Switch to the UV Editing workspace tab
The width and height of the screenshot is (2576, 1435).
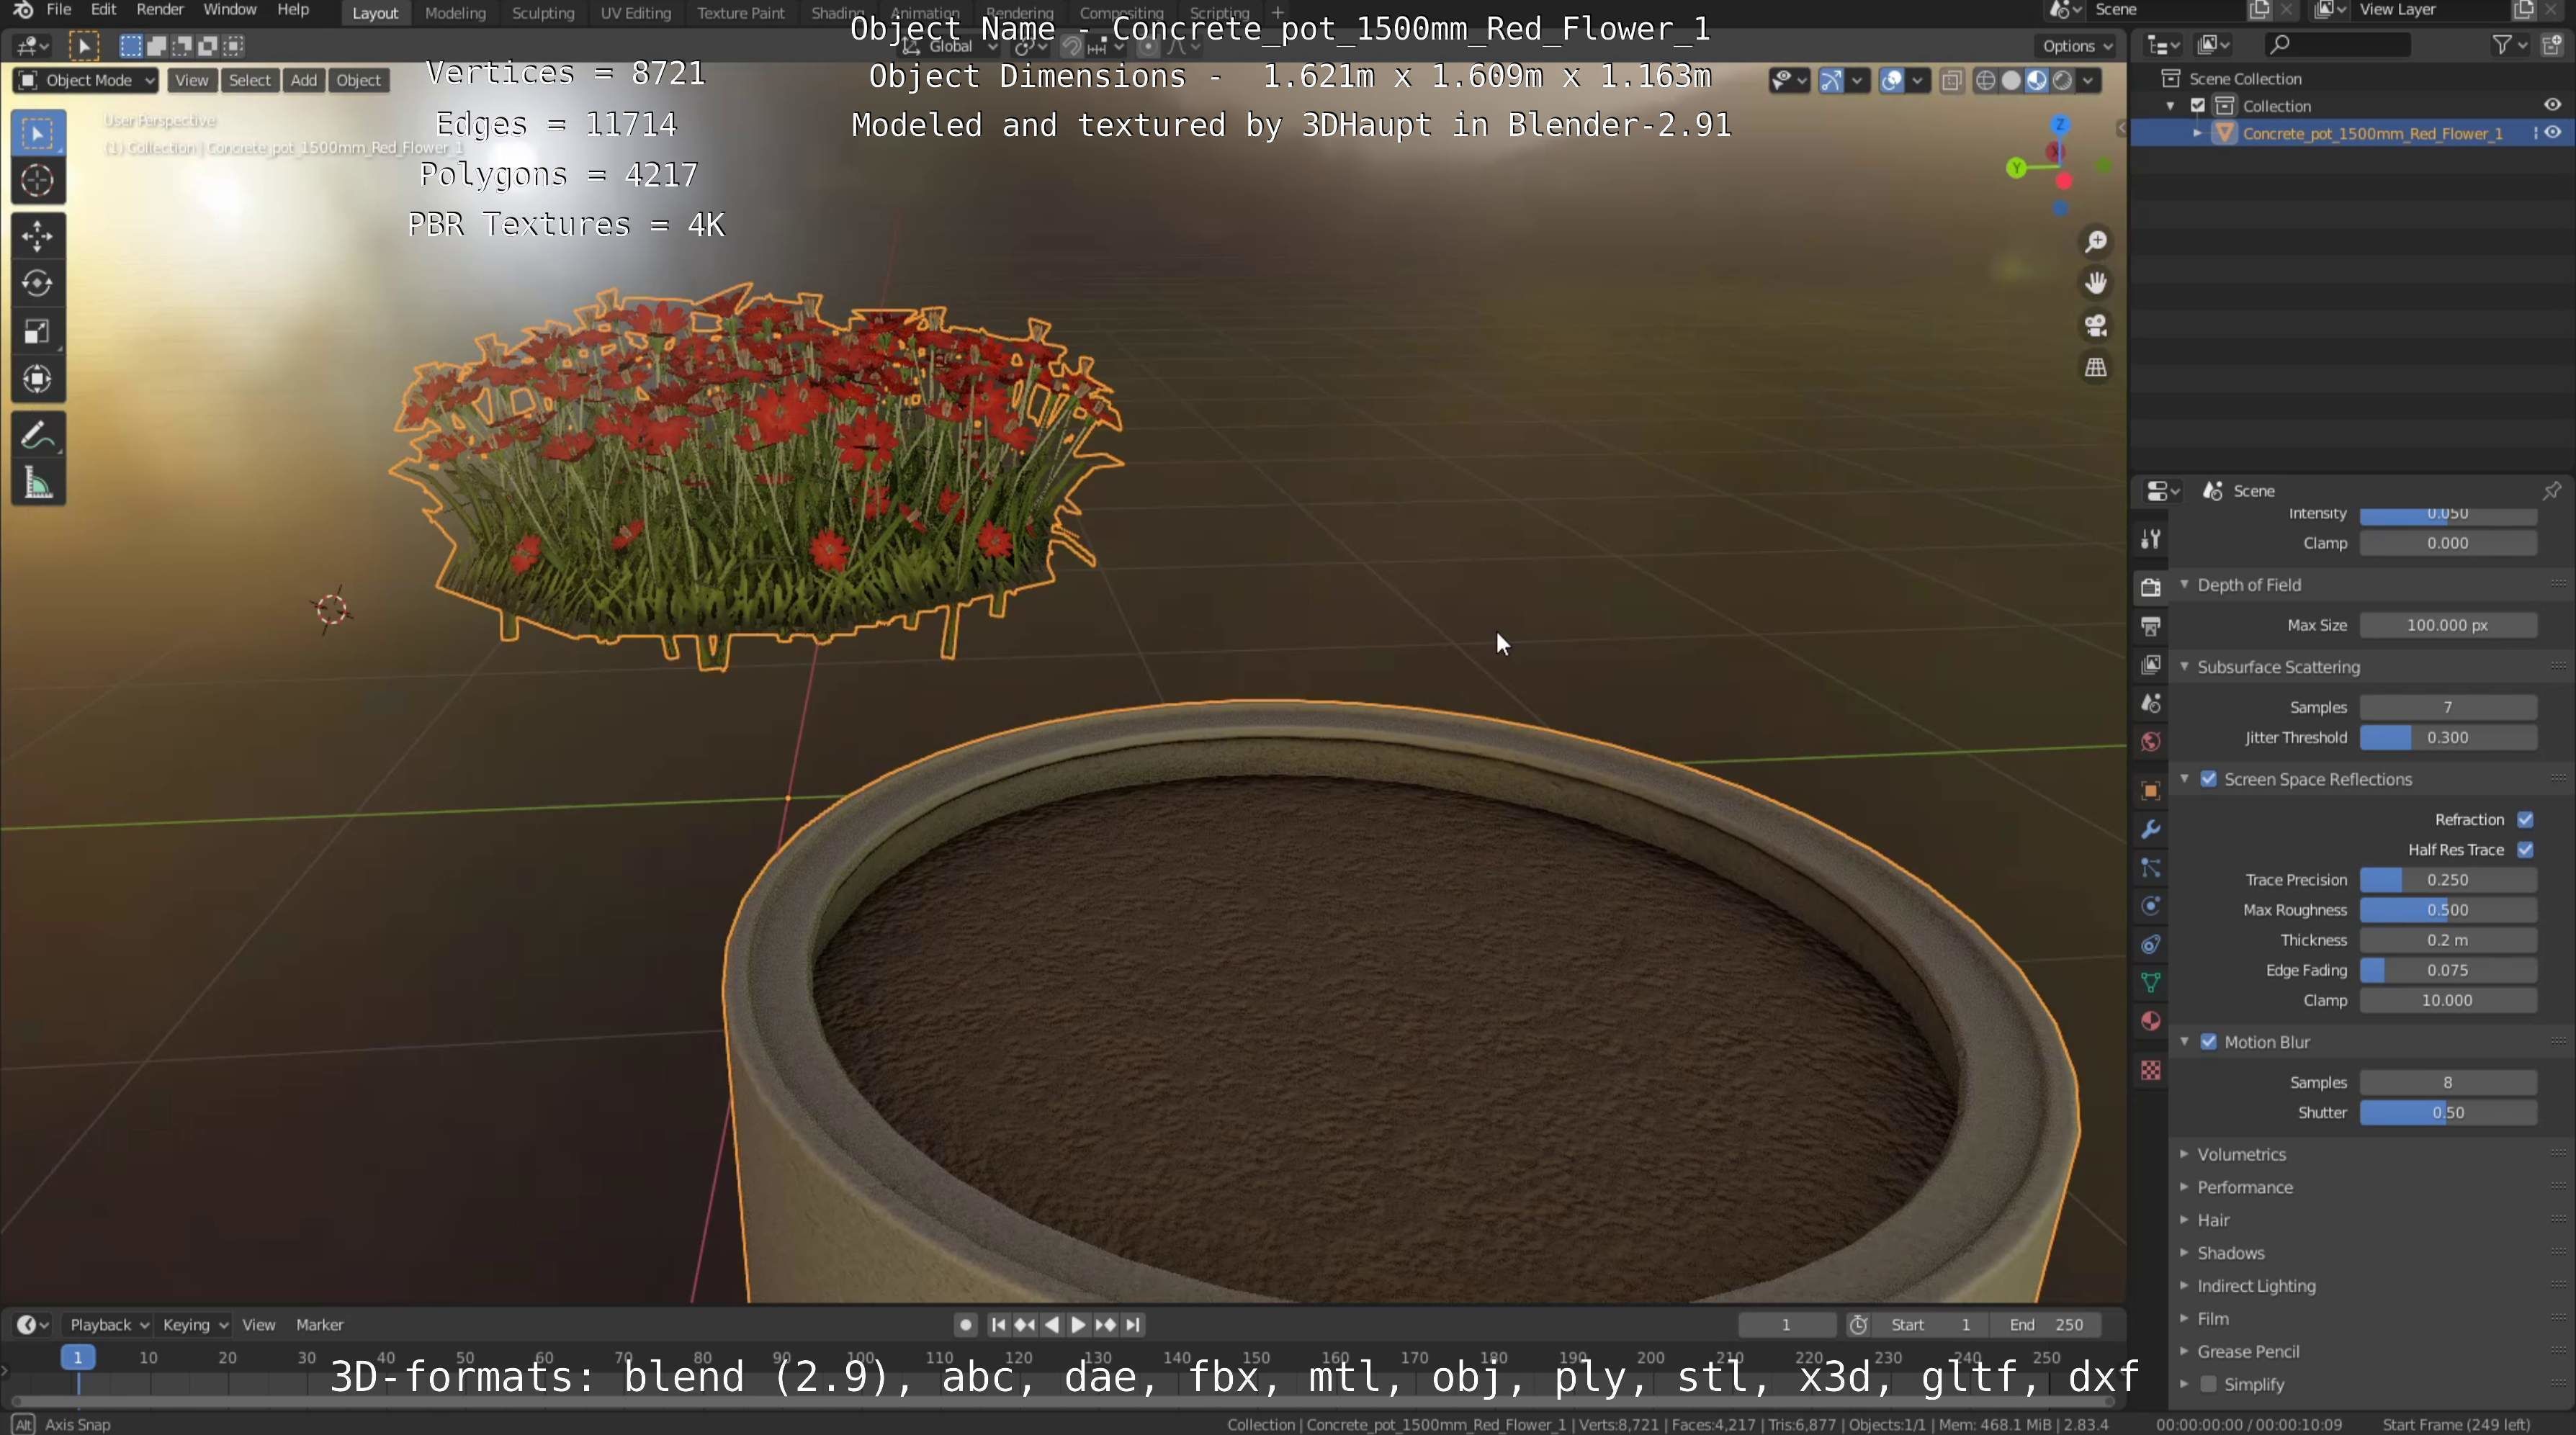pyautogui.click(x=635, y=13)
